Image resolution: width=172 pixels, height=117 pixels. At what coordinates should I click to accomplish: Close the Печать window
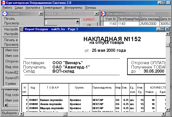[41, 14]
